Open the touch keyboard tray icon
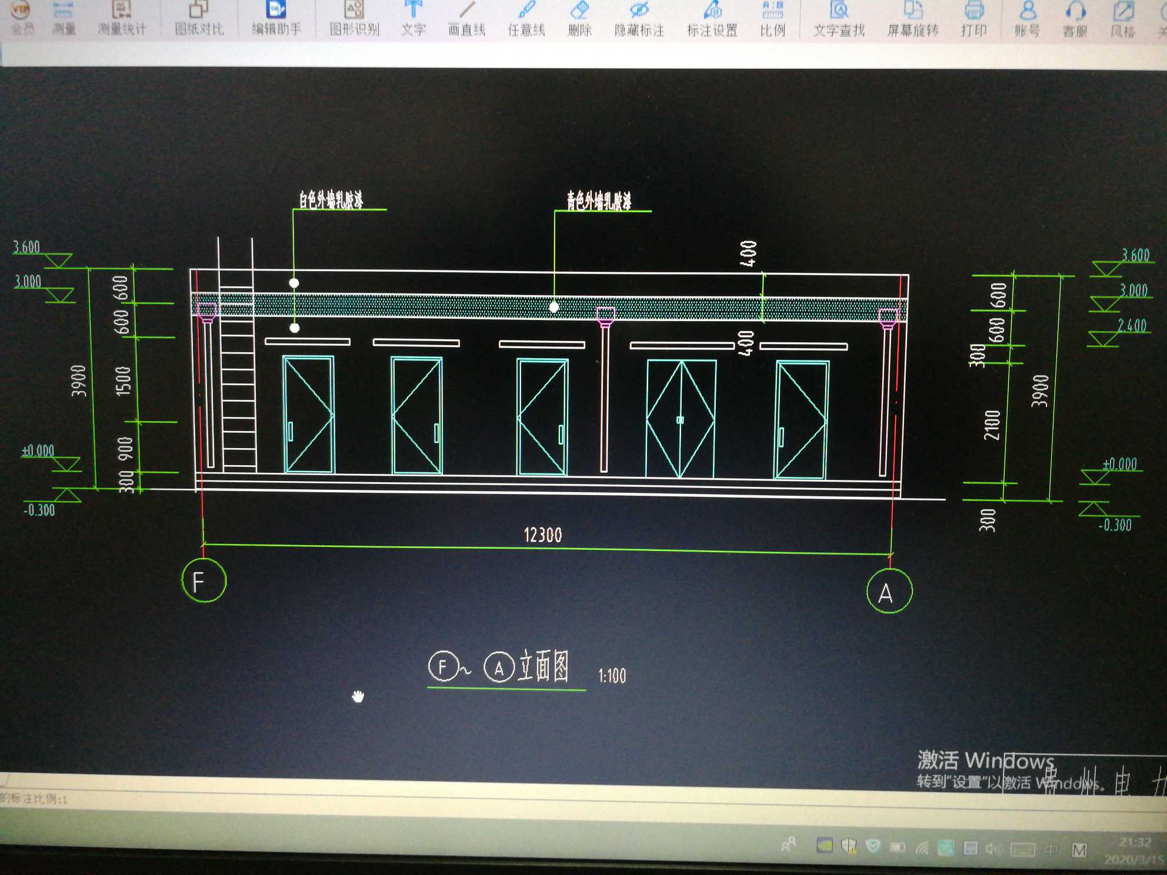Screen dimensions: 1167x875 point(1022,849)
